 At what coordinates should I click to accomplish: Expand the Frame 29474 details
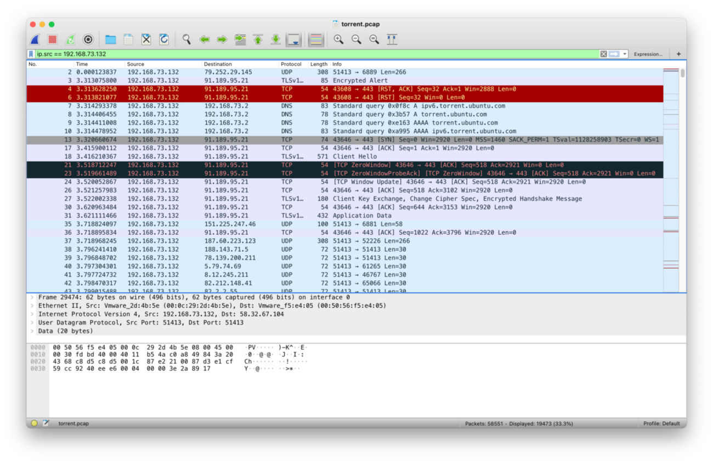coord(32,297)
